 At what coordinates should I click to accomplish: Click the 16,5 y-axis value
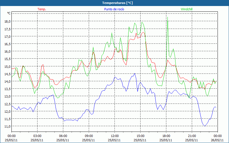click(x=8, y=44)
